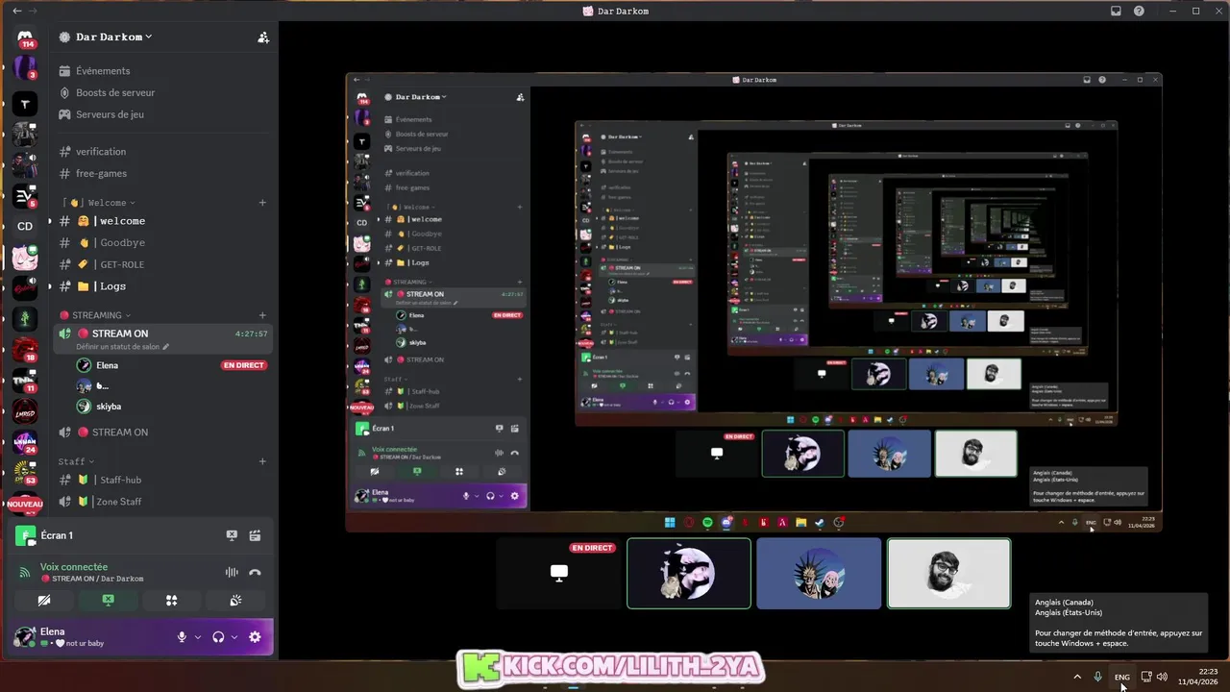Open the server with the T icon
Viewport: 1230px width, 692px height.
(x=25, y=103)
